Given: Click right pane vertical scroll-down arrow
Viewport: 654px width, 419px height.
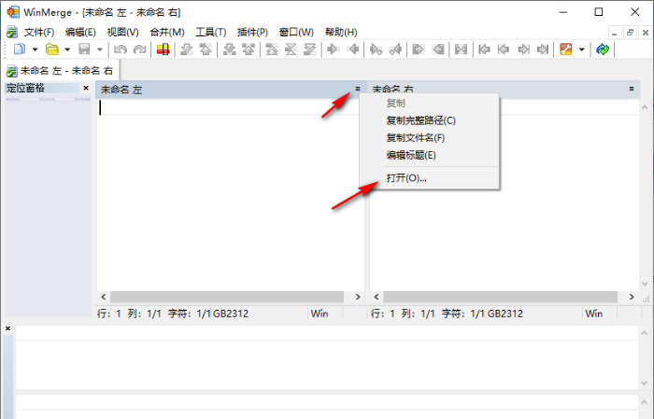Looking at the screenshot, I should coord(645,284).
